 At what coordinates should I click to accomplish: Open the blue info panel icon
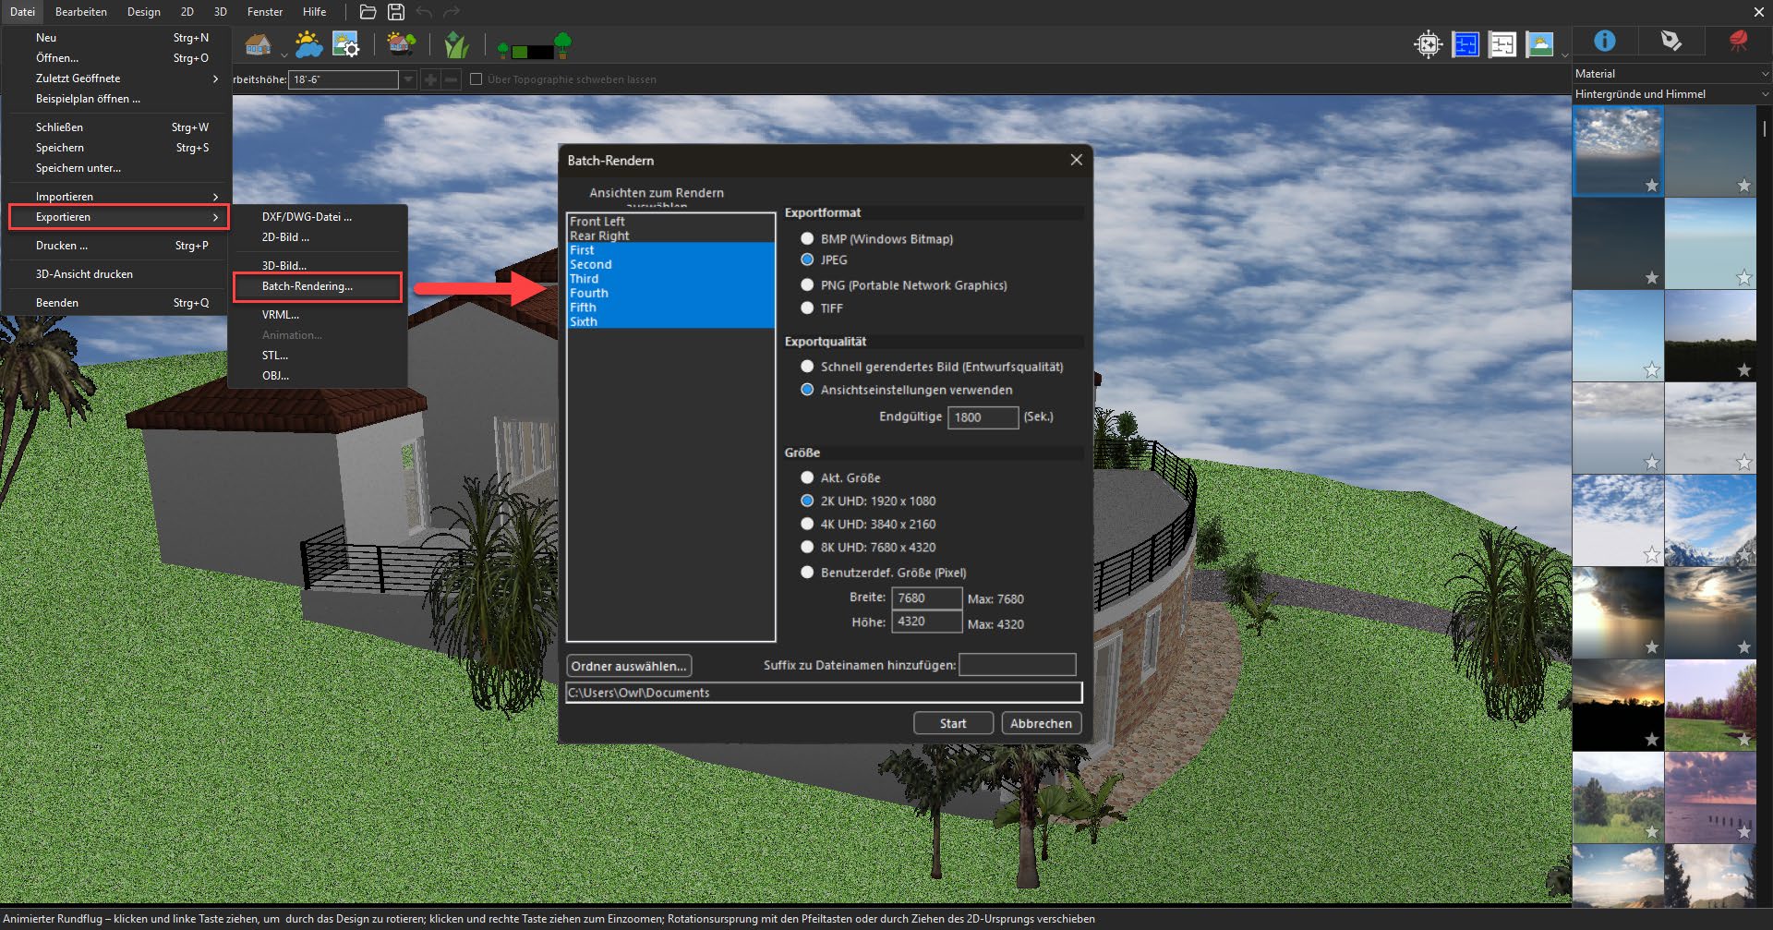coord(1605,41)
